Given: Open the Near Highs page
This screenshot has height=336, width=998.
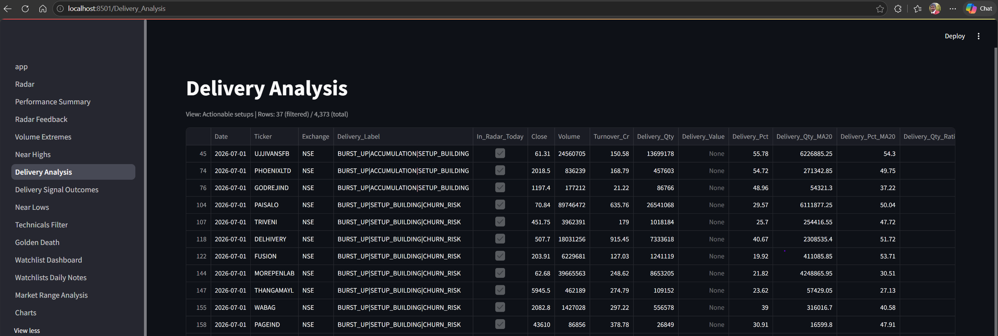Looking at the screenshot, I should (x=73, y=155).
